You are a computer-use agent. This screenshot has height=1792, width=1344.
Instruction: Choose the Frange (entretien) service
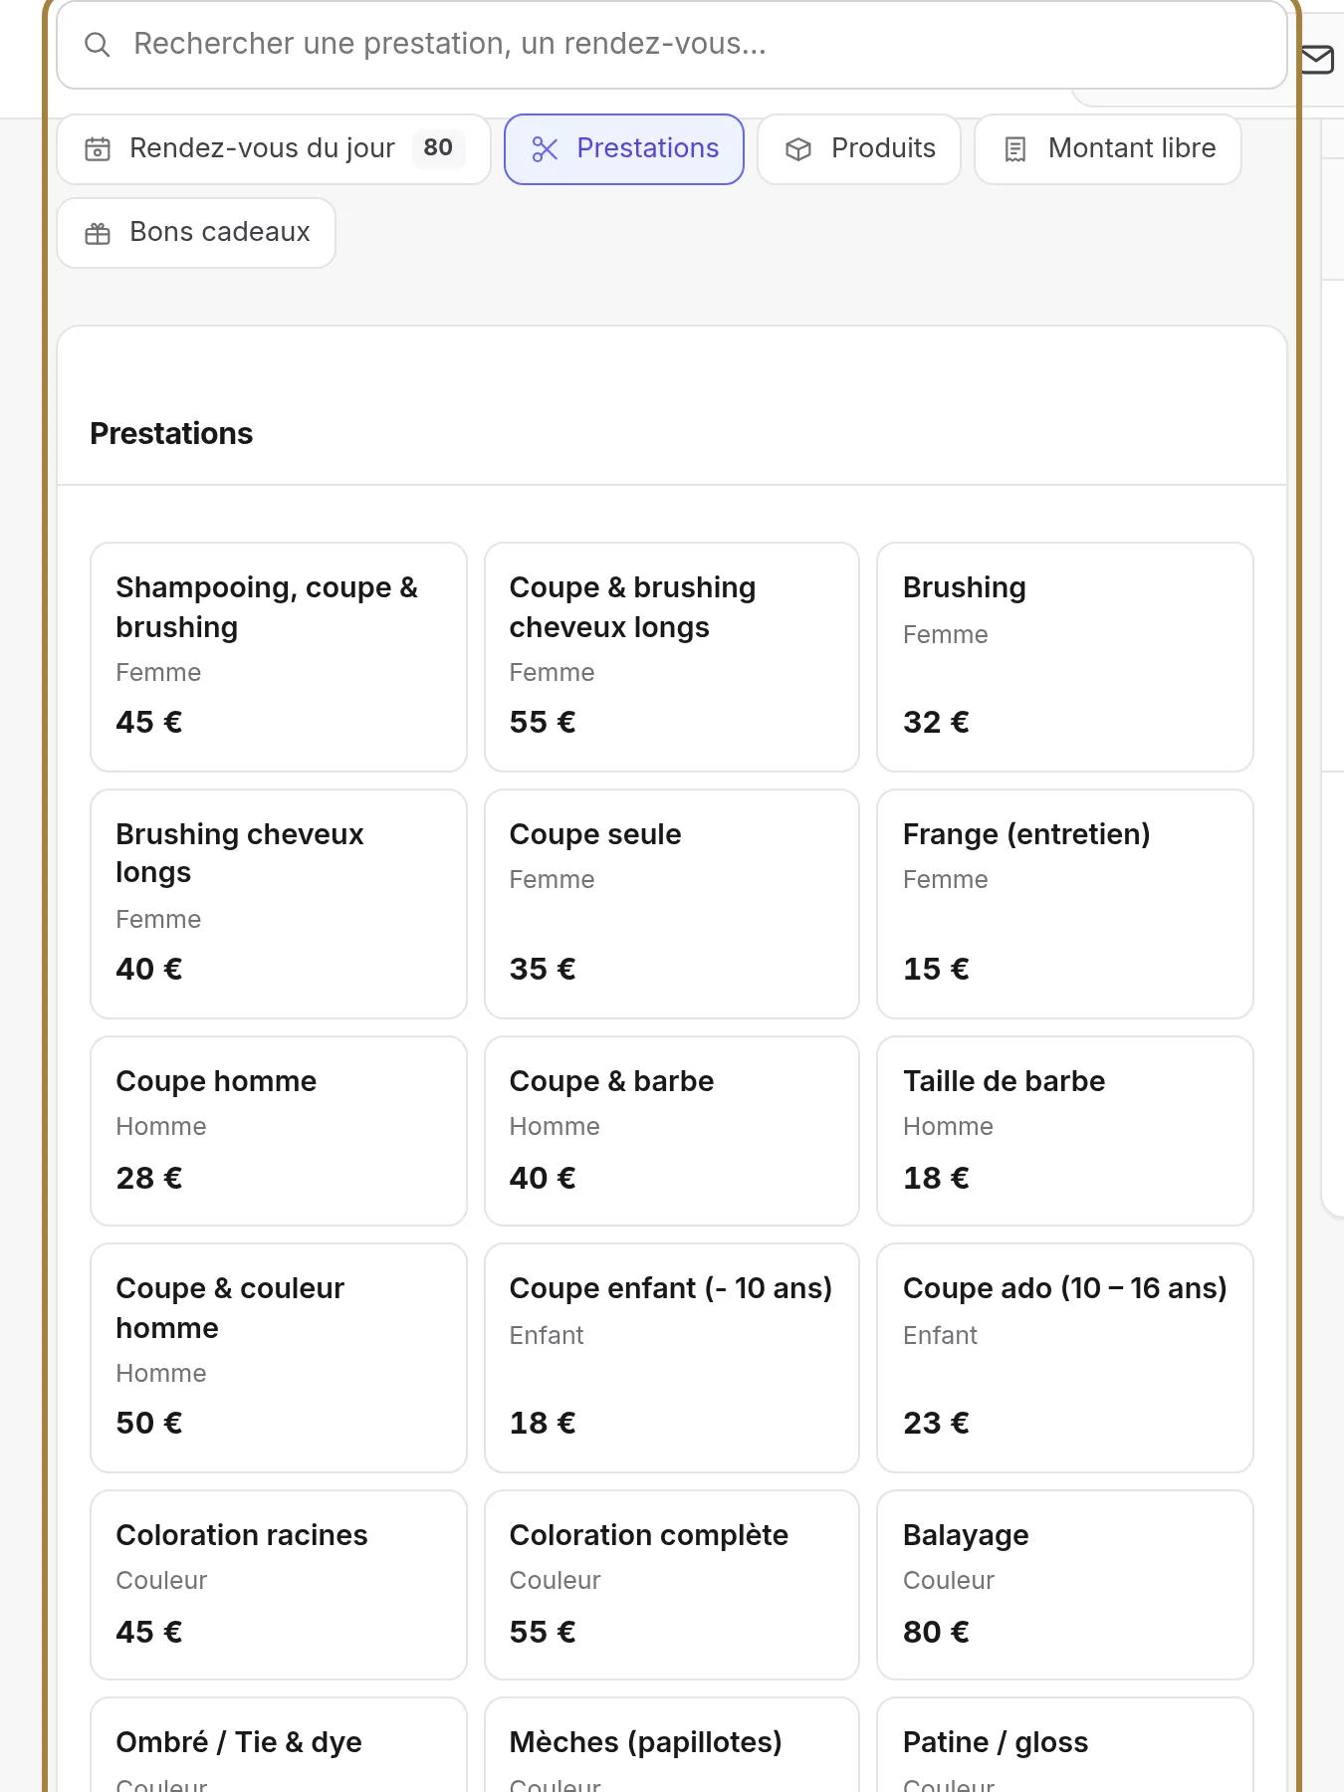coord(1065,904)
